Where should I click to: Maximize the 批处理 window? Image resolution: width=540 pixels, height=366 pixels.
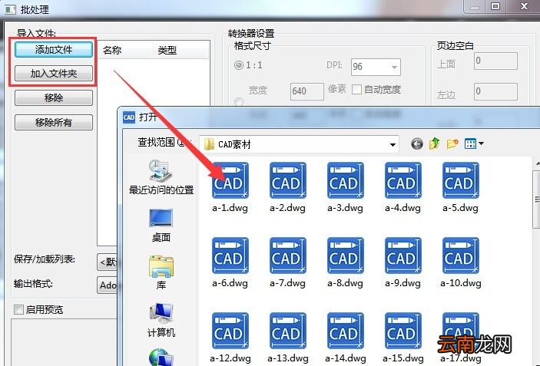496,6
